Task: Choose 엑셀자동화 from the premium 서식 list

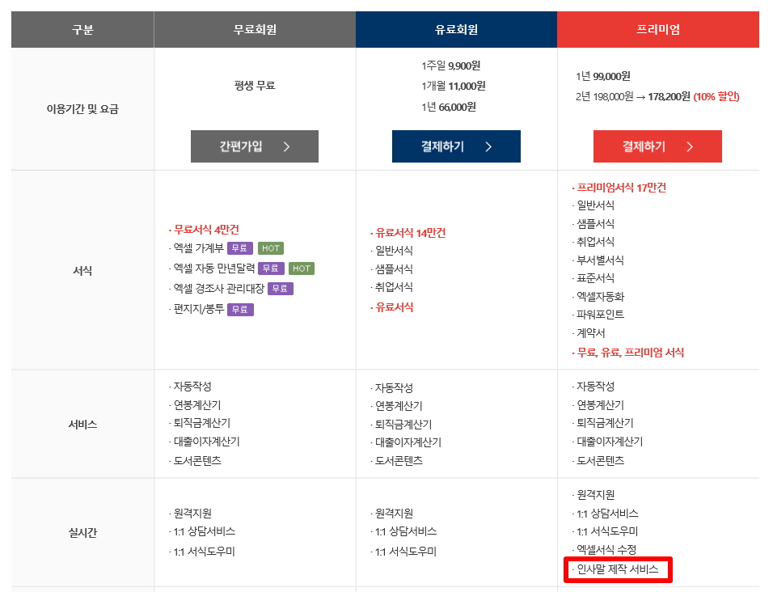Action: [600, 296]
